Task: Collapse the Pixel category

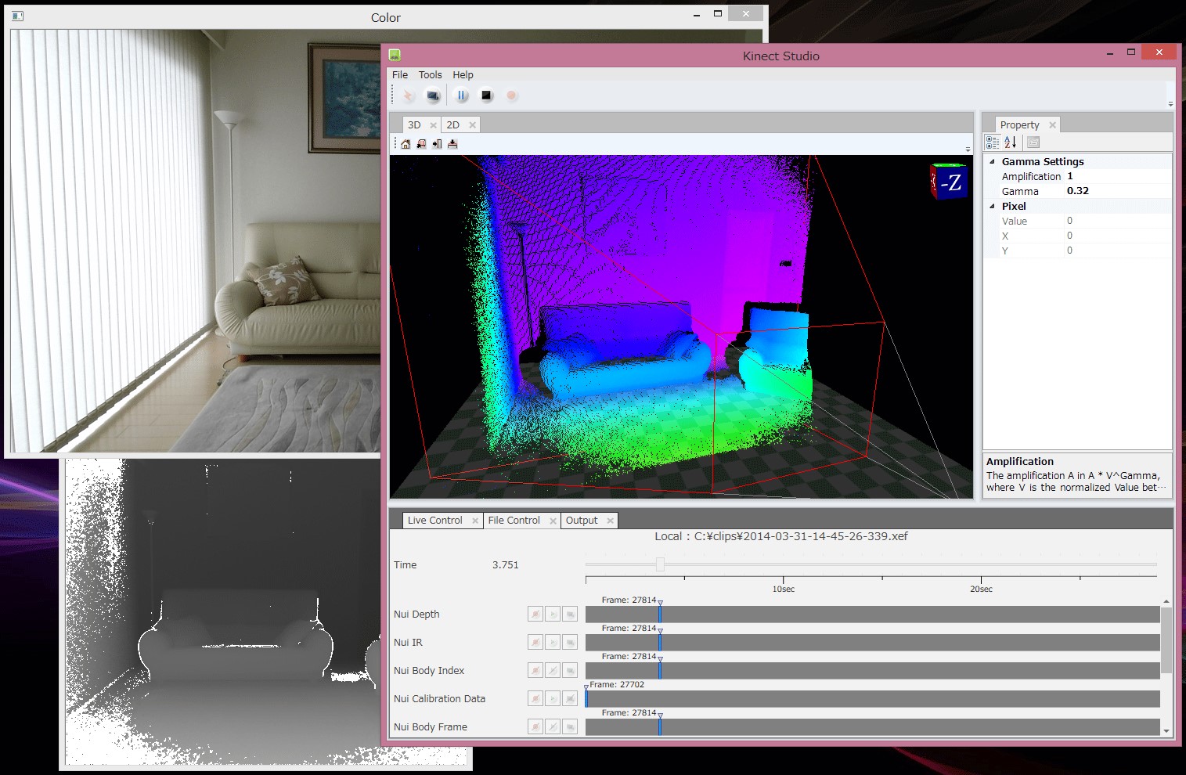Action: point(993,207)
